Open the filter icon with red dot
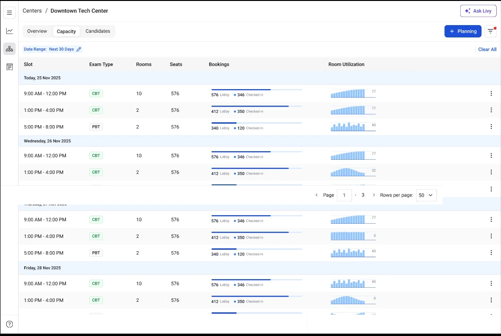 pos(491,31)
